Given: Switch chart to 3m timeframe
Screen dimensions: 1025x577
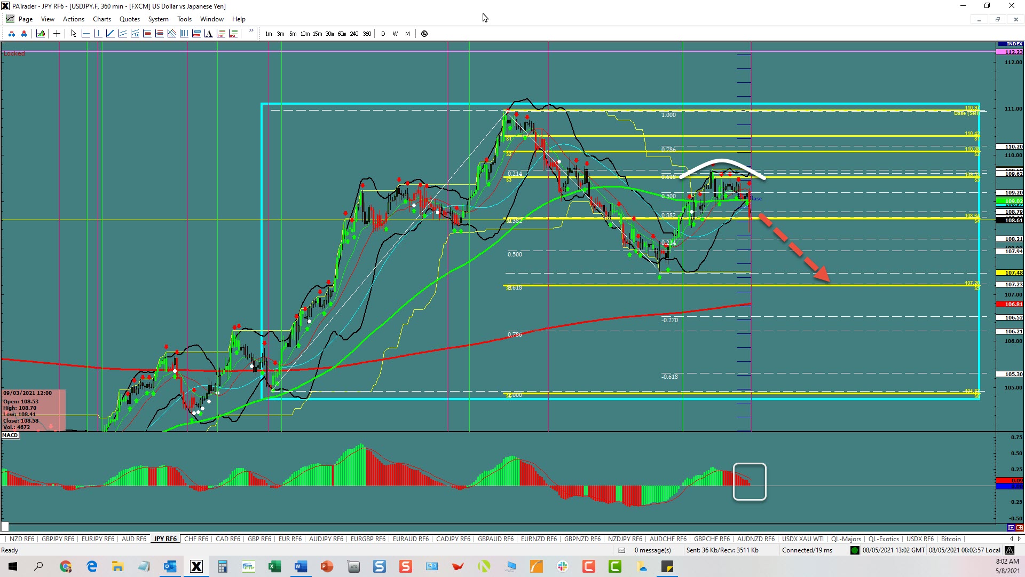Looking at the screenshot, I should pos(280,34).
